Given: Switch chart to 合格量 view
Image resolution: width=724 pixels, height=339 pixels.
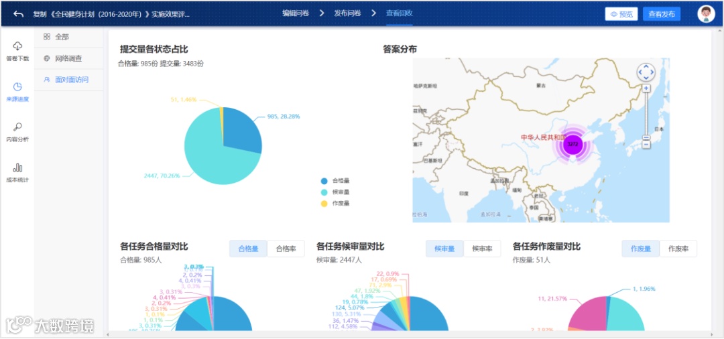Looking at the screenshot, I should [x=248, y=249].
